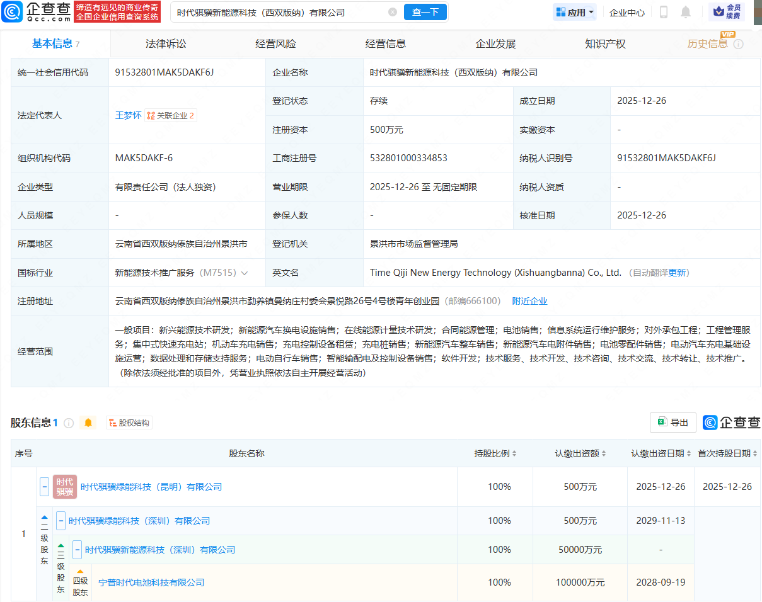Click the orange bell beside 股东信息
This screenshot has width=762, height=602.
[x=88, y=423]
